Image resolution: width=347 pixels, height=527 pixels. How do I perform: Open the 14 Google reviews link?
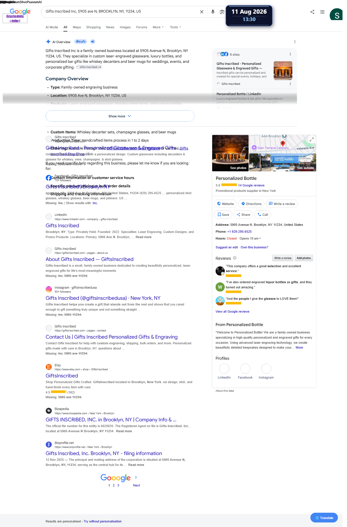pos(251,185)
